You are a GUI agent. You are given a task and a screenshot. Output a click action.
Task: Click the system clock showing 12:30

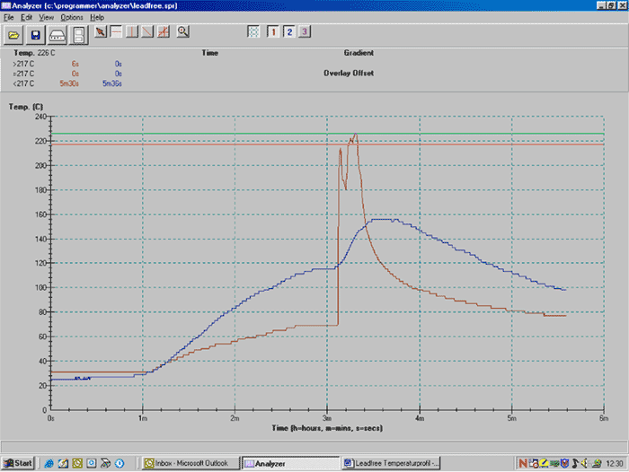[x=615, y=464]
